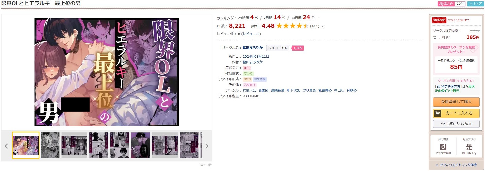Image resolution: width=485 pixels, height=171 pixels.
Task: Expand the rating breakdown chevron
Action: pos(323,26)
